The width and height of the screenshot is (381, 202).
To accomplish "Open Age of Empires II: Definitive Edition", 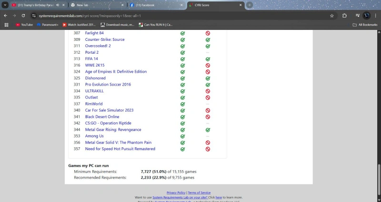I will point(116,72).
